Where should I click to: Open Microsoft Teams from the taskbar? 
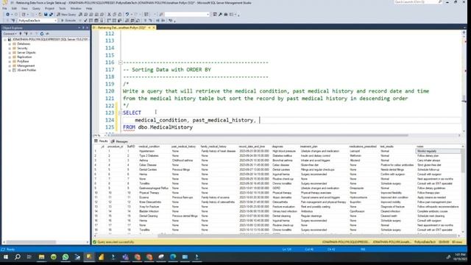(x=125, y=257)
